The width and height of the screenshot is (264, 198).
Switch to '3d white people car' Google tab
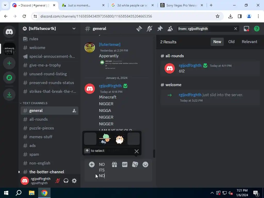pos(133,5)
